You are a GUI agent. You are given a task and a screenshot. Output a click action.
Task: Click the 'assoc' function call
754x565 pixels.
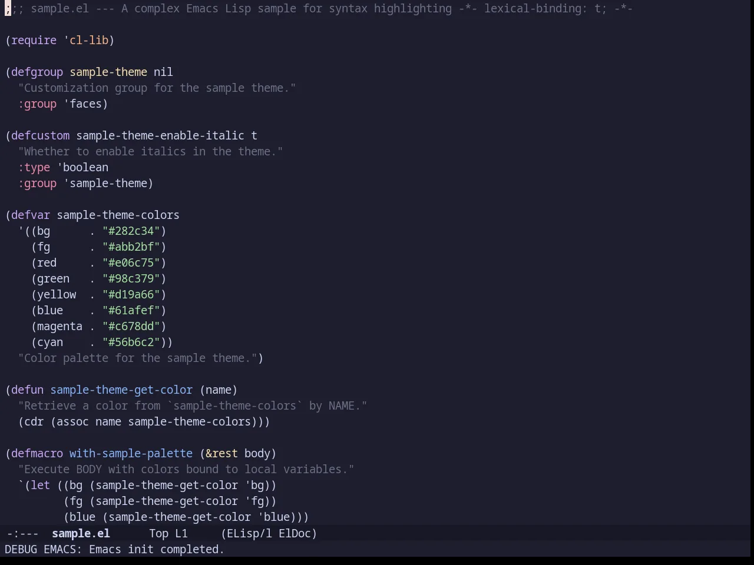[x=72, y=421]
